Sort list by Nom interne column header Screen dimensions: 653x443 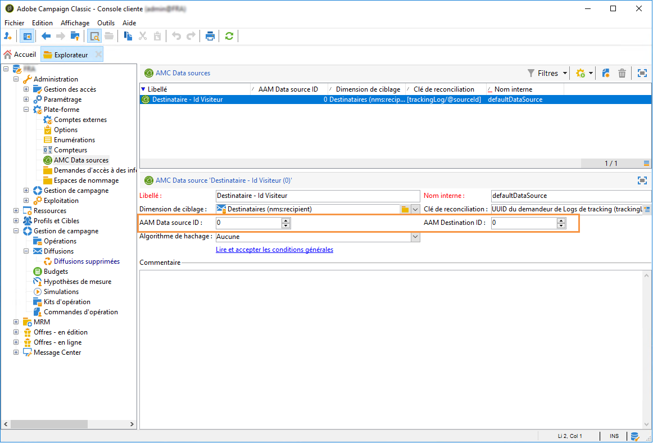525,89
